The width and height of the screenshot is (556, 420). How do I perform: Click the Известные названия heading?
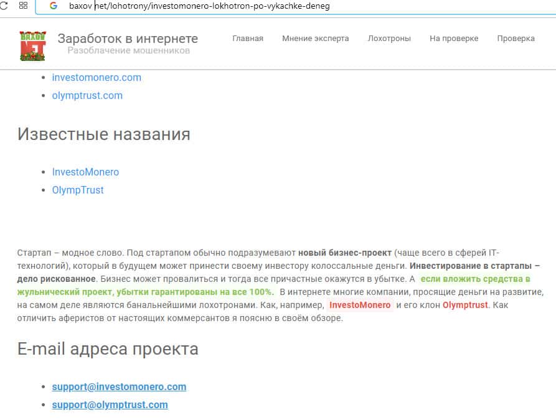coord(103,134)
